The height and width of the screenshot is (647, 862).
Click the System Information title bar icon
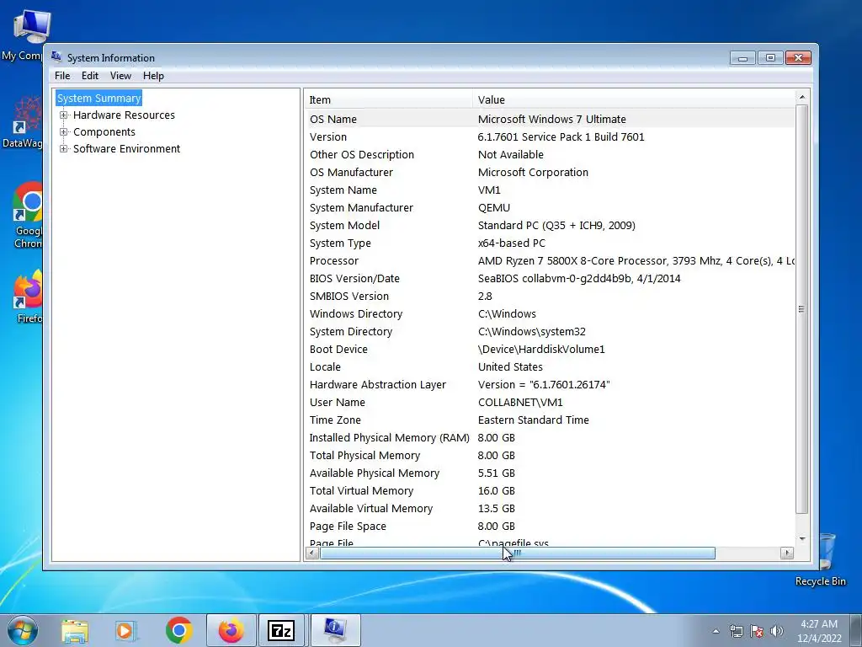(56, 56)
